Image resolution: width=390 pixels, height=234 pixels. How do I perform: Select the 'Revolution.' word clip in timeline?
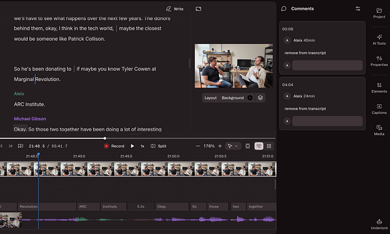point(47,207)
